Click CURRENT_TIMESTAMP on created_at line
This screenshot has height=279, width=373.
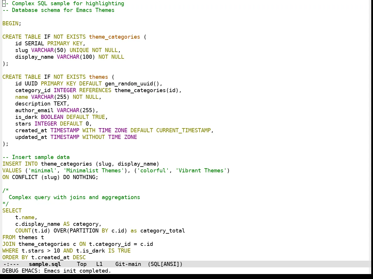(184, 130)
